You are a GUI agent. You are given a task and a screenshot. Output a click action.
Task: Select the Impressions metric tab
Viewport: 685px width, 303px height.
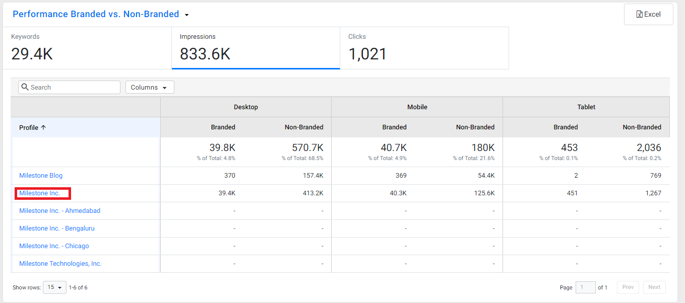tap(256, 48)
